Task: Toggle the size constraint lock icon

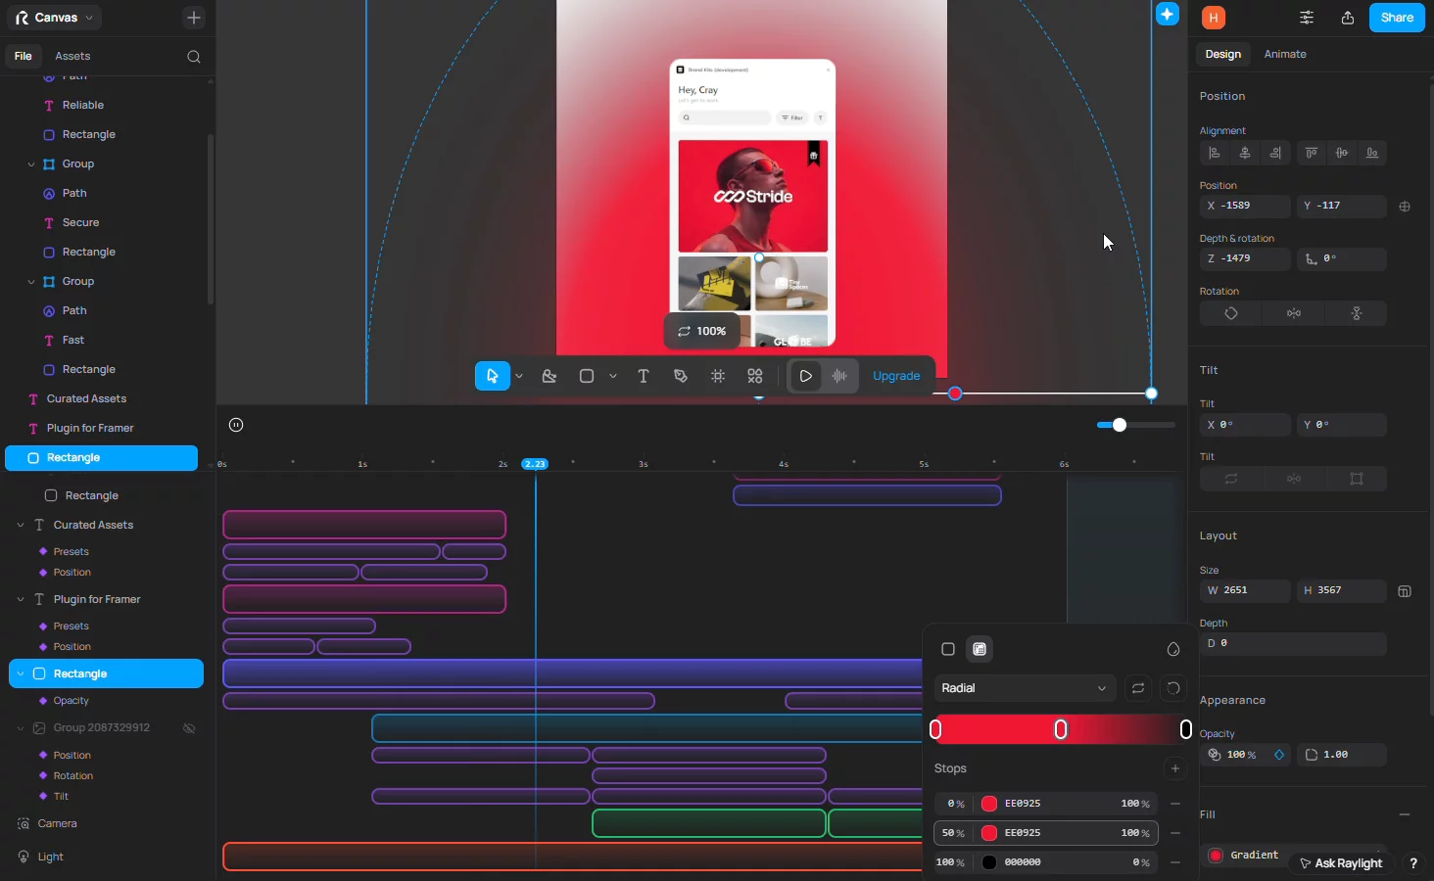Action: pos(1405,591)
